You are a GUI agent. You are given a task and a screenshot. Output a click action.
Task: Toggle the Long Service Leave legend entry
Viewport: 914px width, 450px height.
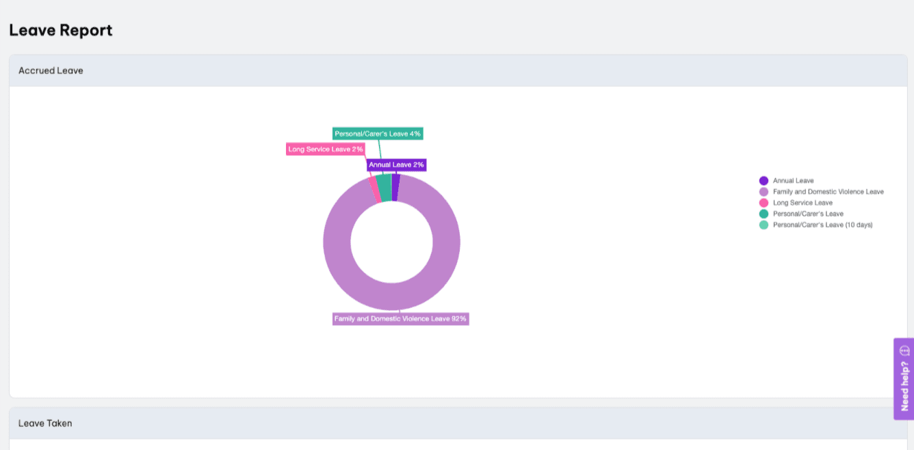click(796, 203)
